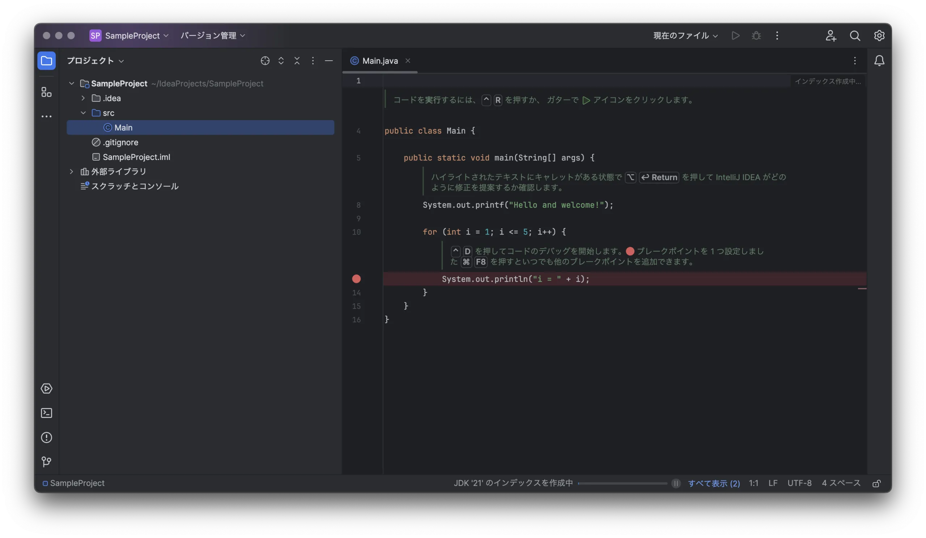Image resolution: width=926 pixels, height=538 pixels.
Task: Click the public class Main declaration line
Action: coord(430,131)
